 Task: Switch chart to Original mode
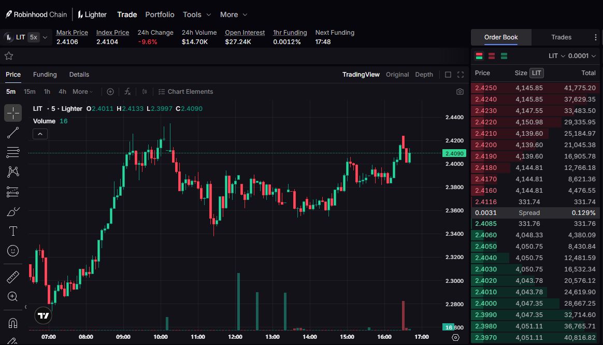coord(397,75)
